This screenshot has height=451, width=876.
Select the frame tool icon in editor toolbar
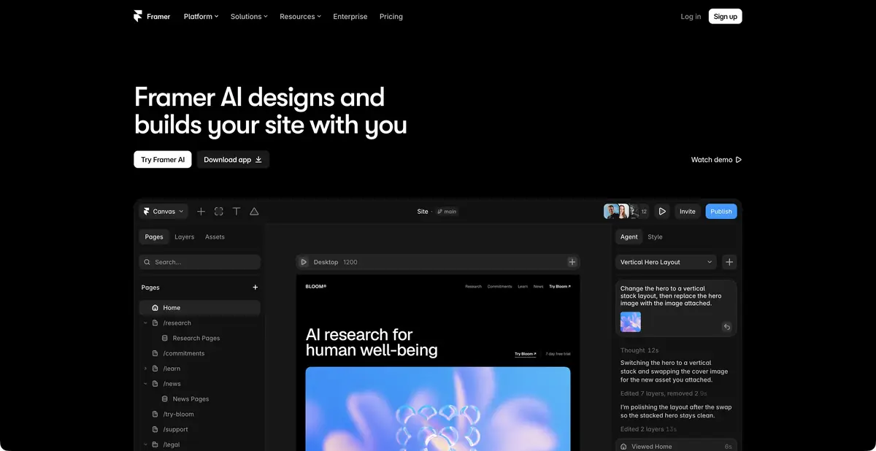pyautogui.click(x=219, y=212)
